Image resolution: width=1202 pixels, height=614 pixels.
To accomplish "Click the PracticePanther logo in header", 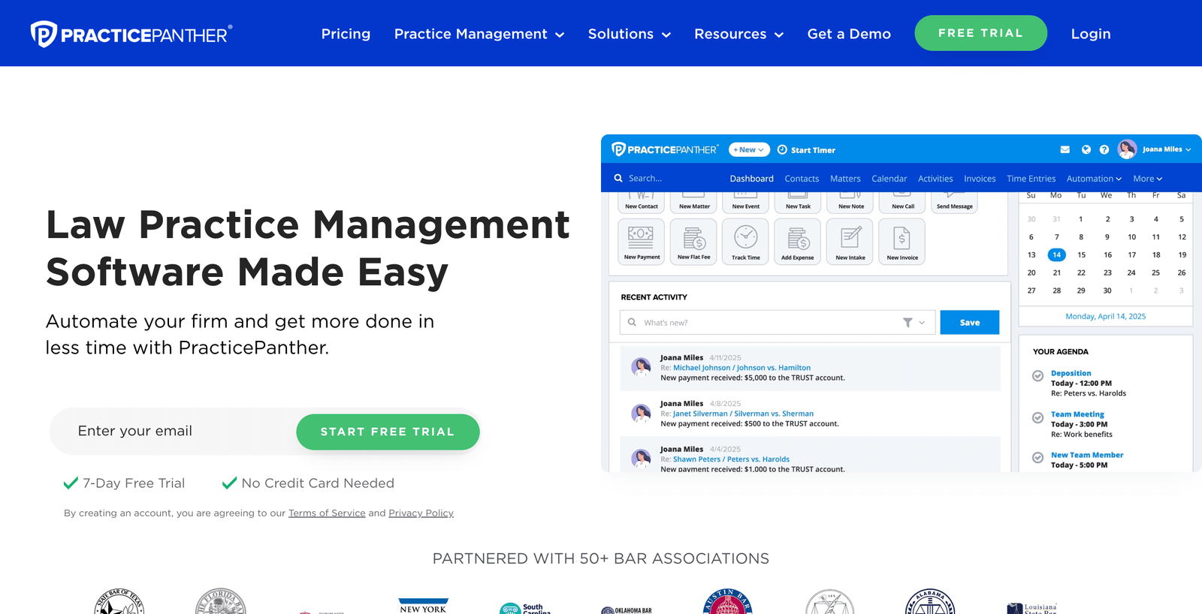I will [131, 34].
